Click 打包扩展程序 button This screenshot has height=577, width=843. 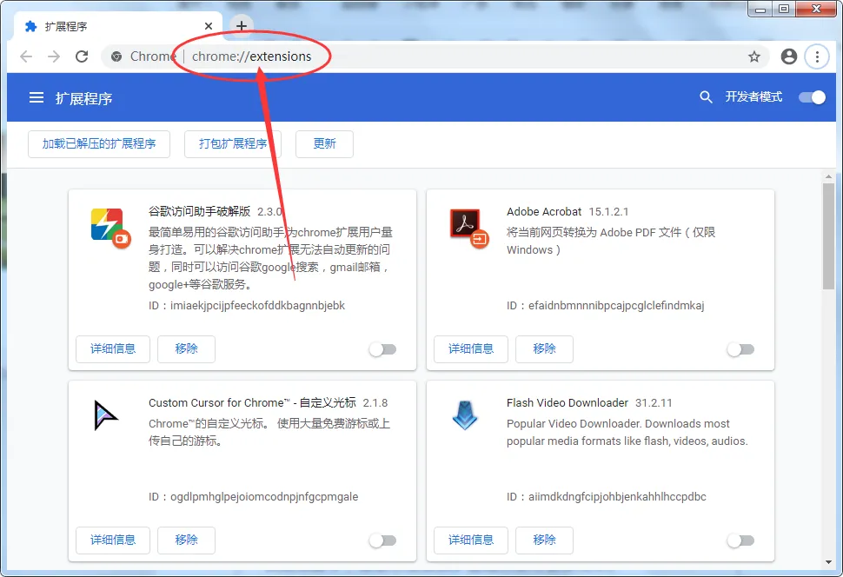pyautogui.click(x=233, y=144)
